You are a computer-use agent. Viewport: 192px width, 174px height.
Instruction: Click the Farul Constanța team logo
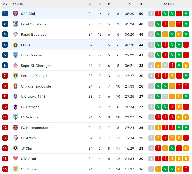[x=15, y=24]
